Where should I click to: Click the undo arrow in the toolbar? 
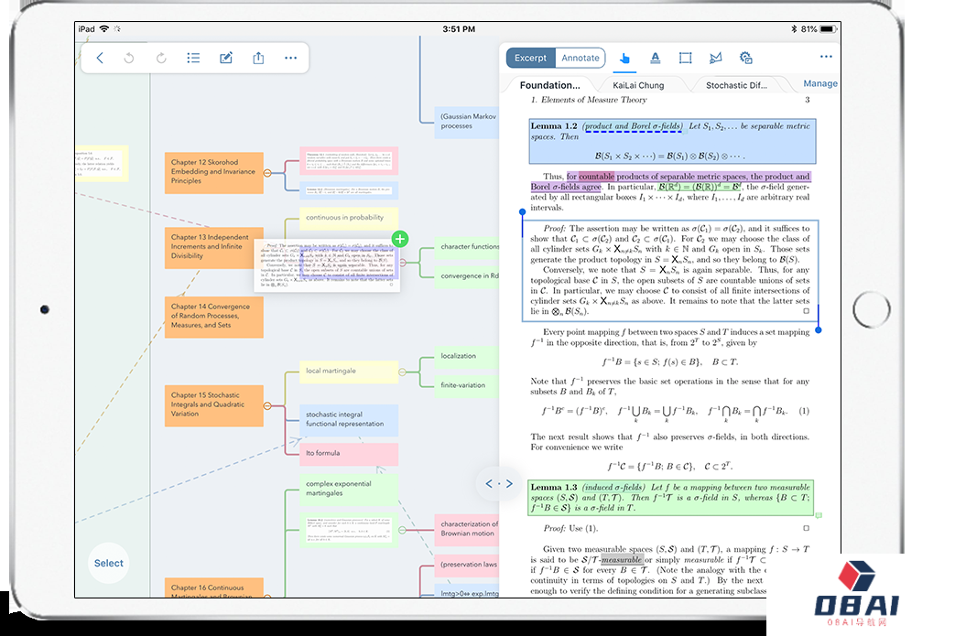click(x=129, y=58)
